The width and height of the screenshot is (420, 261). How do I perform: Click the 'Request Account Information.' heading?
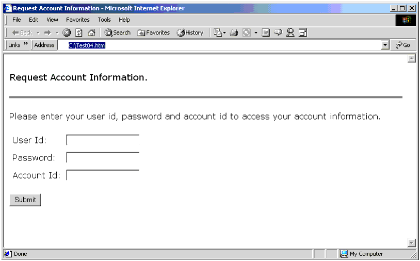[x=78, y=77]
